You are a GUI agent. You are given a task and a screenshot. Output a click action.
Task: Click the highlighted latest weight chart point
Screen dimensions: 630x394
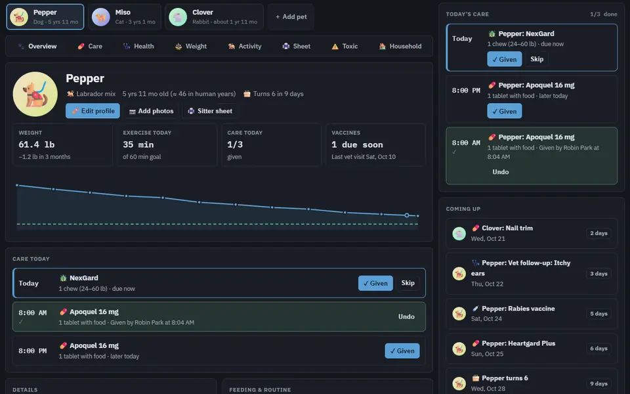pyautogui.click(x=407, y=215)
